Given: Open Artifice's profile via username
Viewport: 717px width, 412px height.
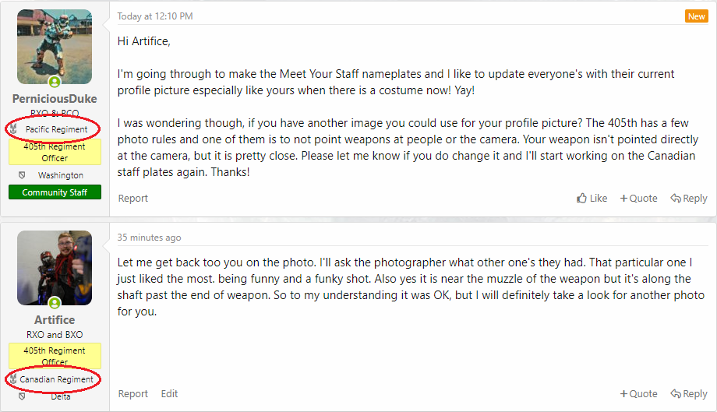Looking at the screenshot, I should (x=55, y=320).
